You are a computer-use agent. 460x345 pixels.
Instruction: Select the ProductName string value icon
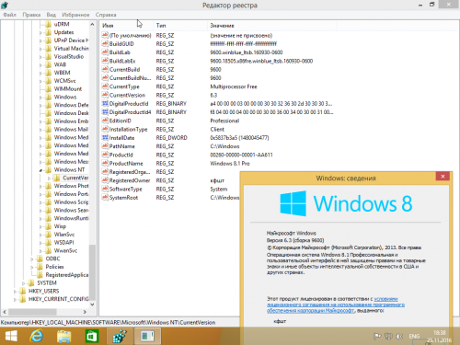coord(105,163)
